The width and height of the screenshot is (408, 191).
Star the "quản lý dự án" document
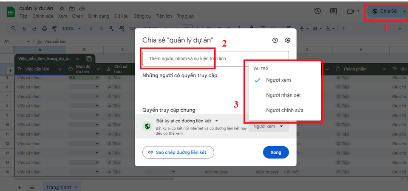tap(62, 8)
